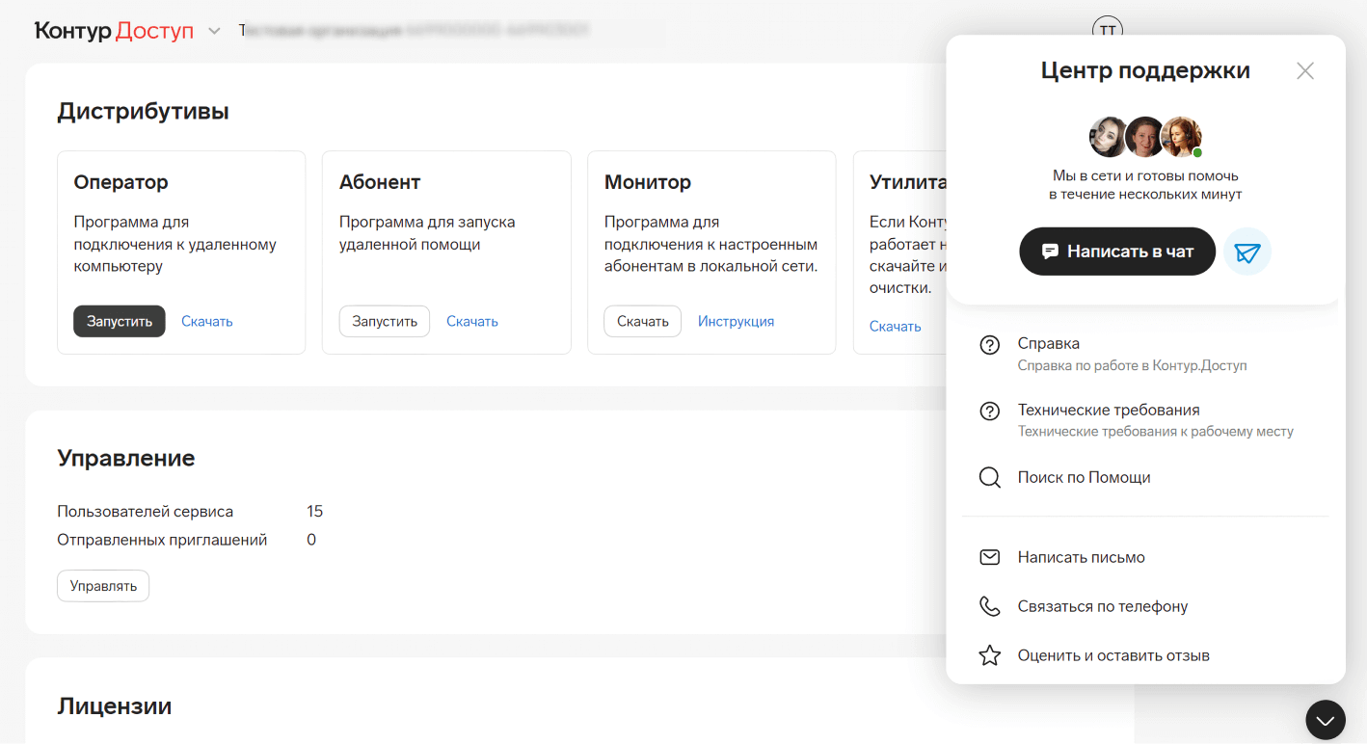
Task: Open the Контур Доступ product dropdown chevron
Action: click(x=214, y=32)
